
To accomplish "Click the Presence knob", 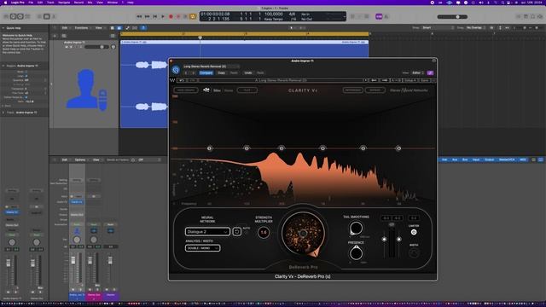I will (356, 253).
